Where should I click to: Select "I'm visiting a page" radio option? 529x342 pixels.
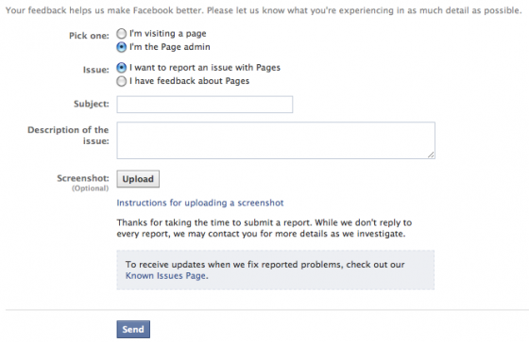[x=122, y=34]
